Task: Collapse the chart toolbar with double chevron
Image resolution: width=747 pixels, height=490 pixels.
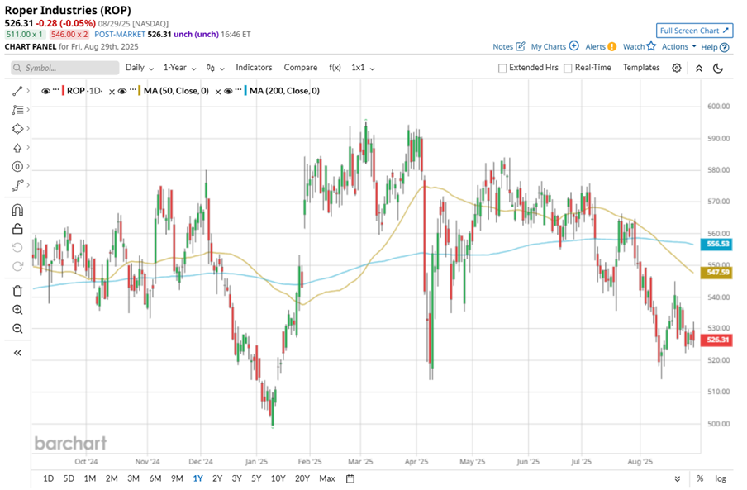Action: tap(699, 68)
